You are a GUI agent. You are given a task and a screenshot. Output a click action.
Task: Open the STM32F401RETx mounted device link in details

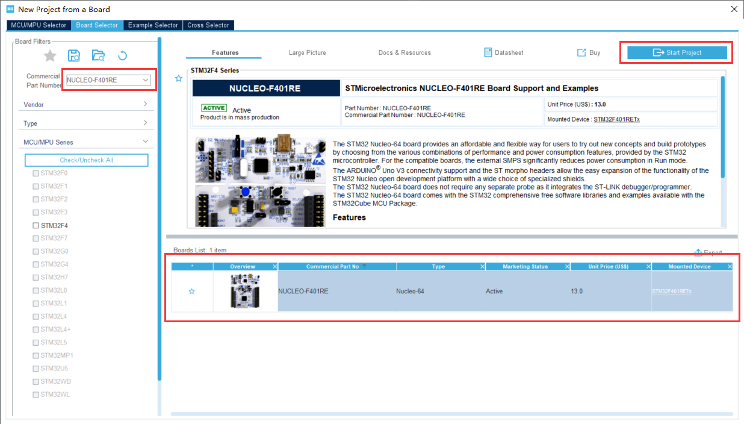pos(616,119)
